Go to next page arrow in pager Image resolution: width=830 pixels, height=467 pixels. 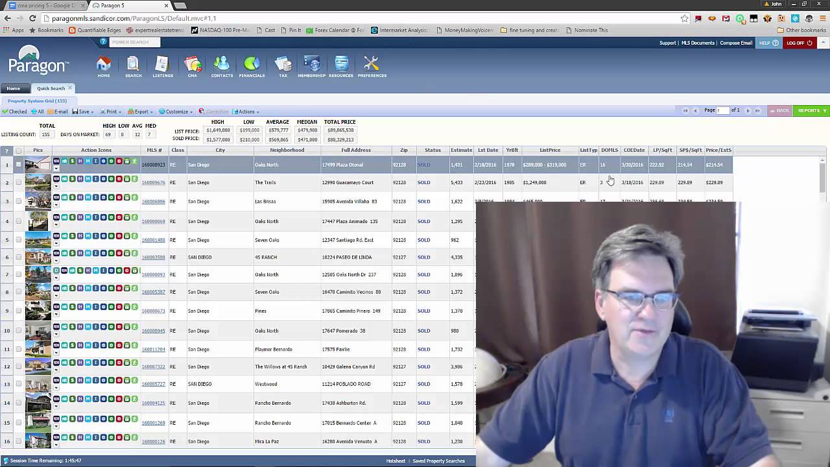tap(748, 110)
